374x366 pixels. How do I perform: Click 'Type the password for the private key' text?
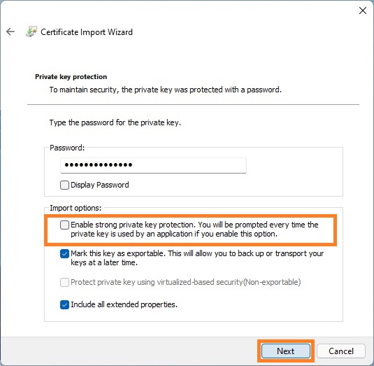[x=115, y=122]
